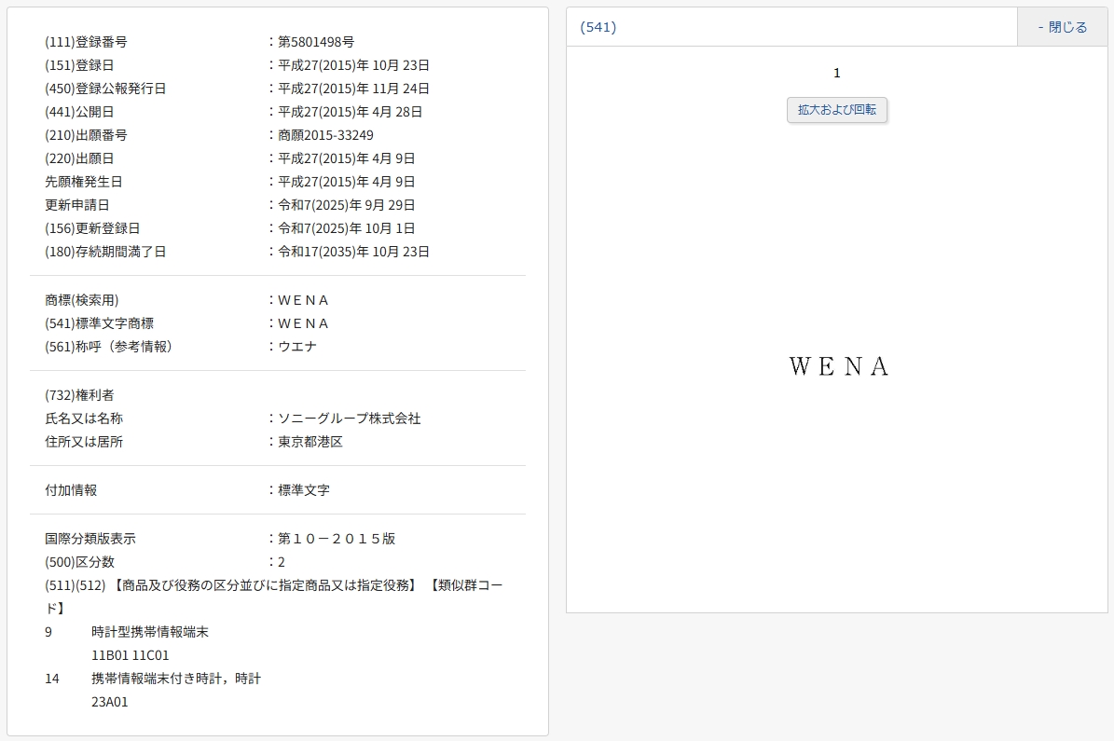Click image number 1 above the enlarge button
The height and width of the screenshot is (741, 1114).
[836, 73]
